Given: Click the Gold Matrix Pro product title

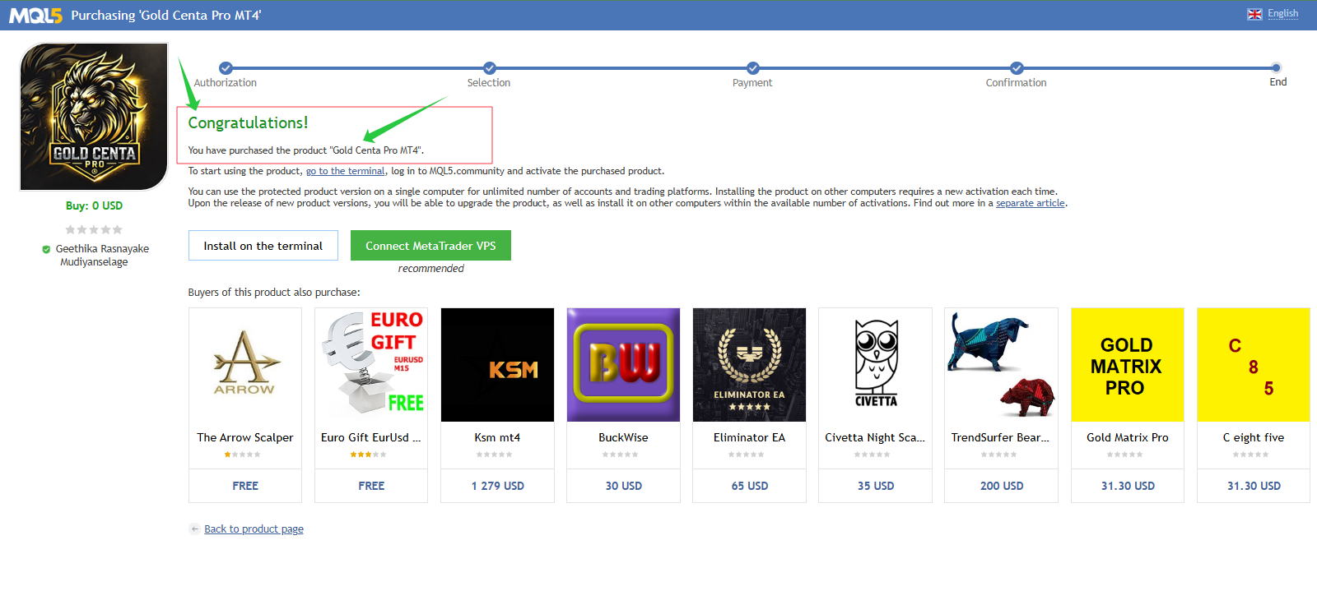Looking at the screenshot, I should click(1128, 437).
